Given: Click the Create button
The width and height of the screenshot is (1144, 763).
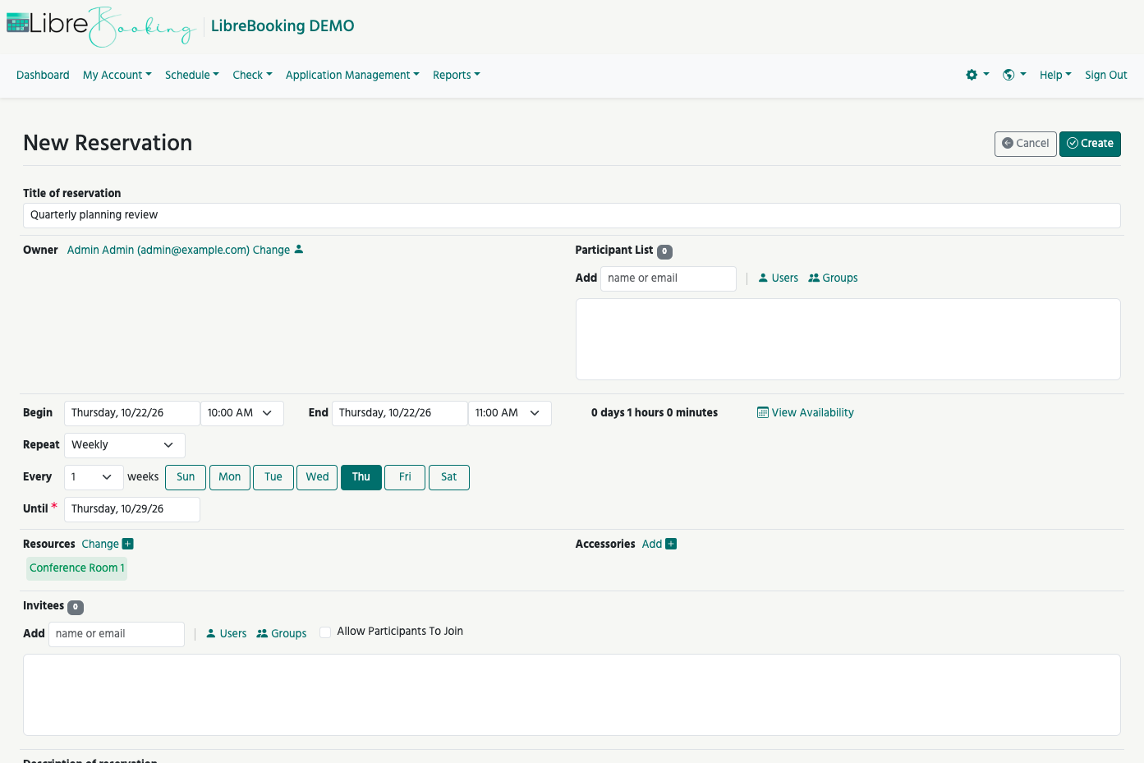Looking at the screenshot, I should 1090,144.
